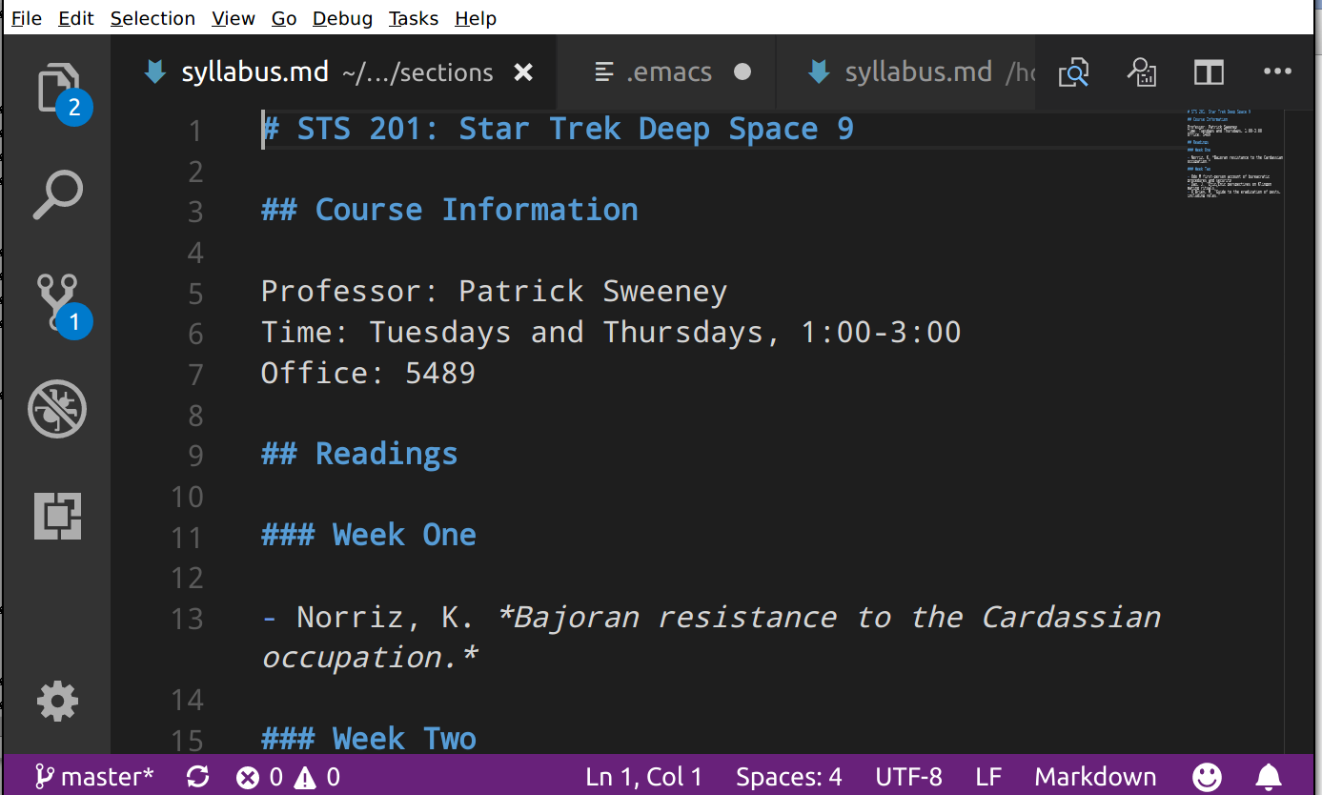Open the Manage gear icon
Screen dimensions: 1322x795
point(57,702)
